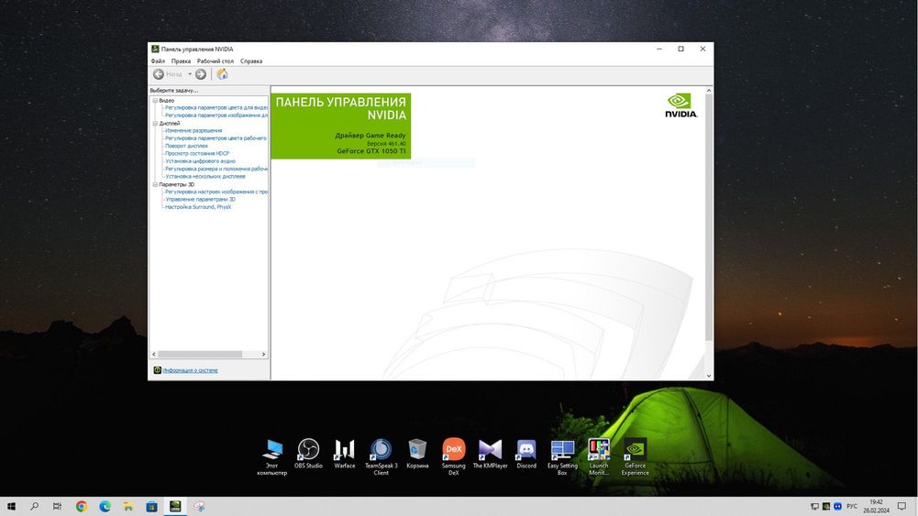Open Просмотр состояния HDCP

click(197, 153)
